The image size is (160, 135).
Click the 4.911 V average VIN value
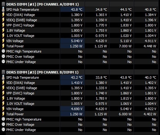(x=150, y=41)
